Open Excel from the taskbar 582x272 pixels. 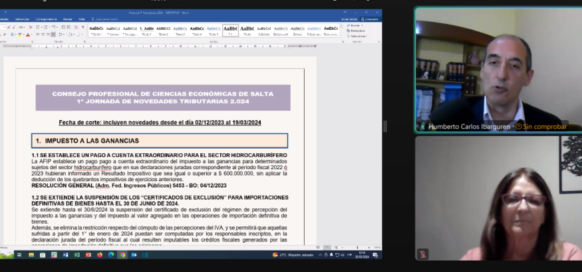click(77, 255)
